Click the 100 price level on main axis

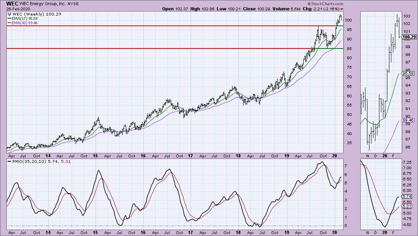[348, 20]
